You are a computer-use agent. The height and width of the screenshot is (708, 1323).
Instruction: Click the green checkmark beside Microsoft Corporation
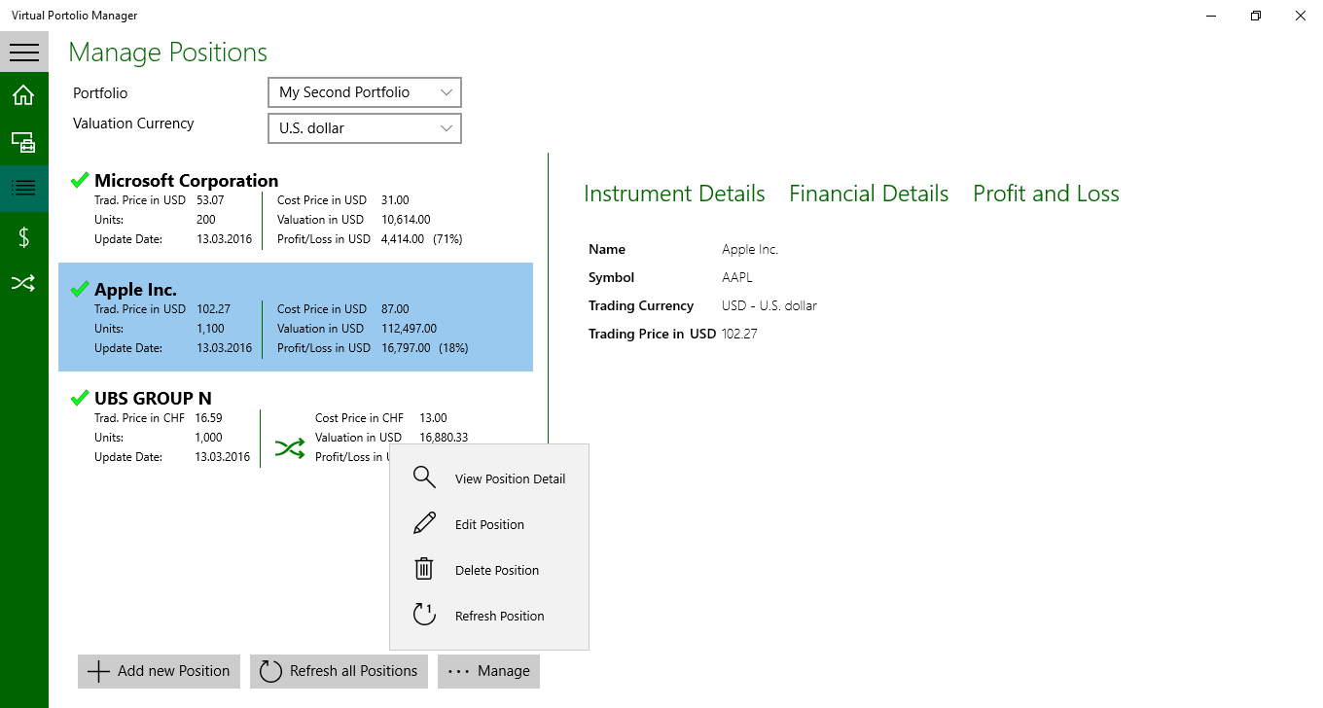tap(80, 181)
